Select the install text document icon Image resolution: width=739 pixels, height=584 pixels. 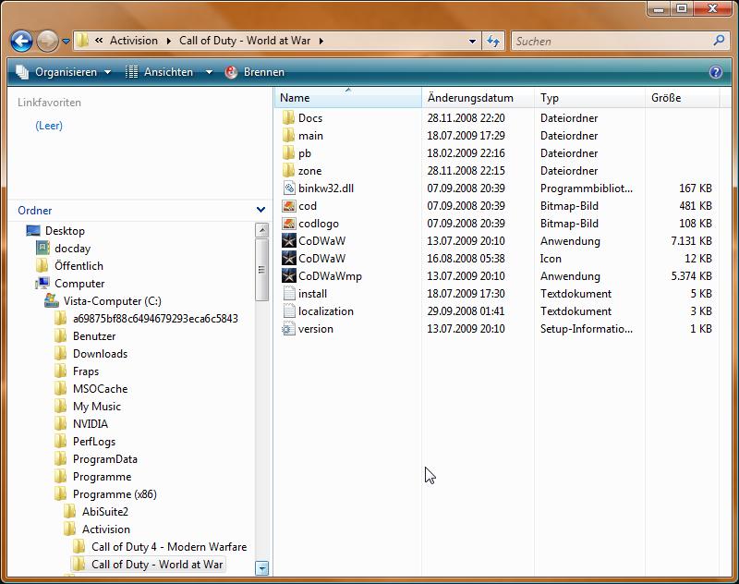tap(288, 294)
